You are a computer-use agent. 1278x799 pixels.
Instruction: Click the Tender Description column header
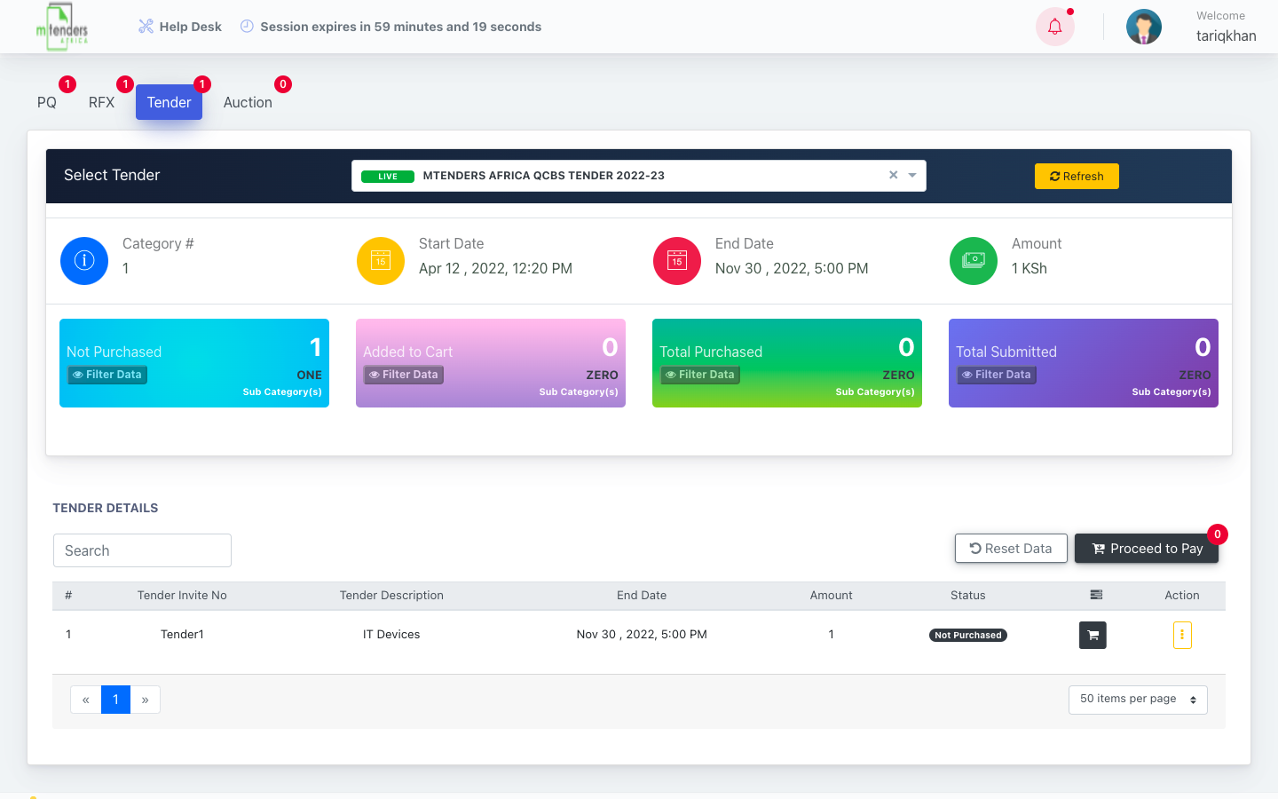(x=391, y=596)
